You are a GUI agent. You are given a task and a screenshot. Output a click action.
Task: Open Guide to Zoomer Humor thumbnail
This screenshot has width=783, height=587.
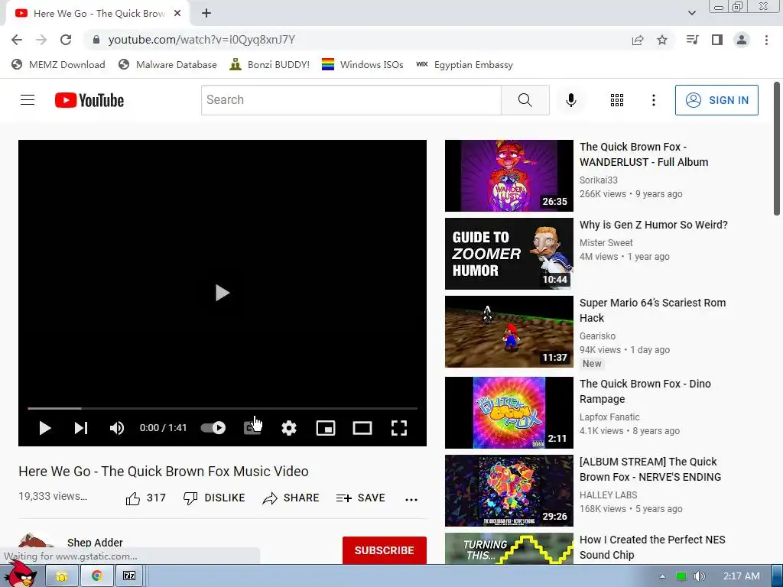coord(508,254)
